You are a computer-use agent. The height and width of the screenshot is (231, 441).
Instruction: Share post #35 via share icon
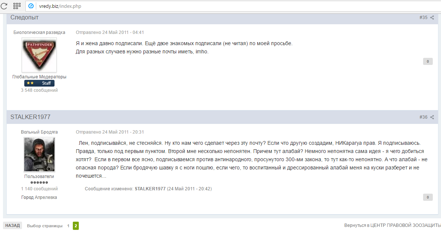432,18
